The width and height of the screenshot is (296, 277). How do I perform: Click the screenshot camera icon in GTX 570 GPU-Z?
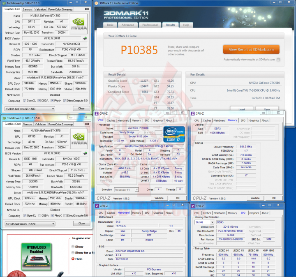pos(87,124)
